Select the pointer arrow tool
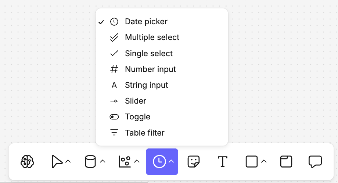338x183 pixels. tap(56, 161)
